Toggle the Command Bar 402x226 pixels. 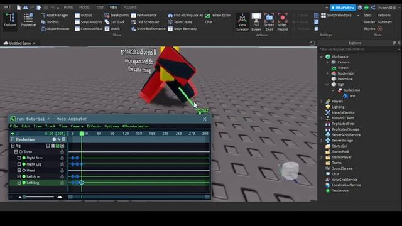tap(89, 29)
